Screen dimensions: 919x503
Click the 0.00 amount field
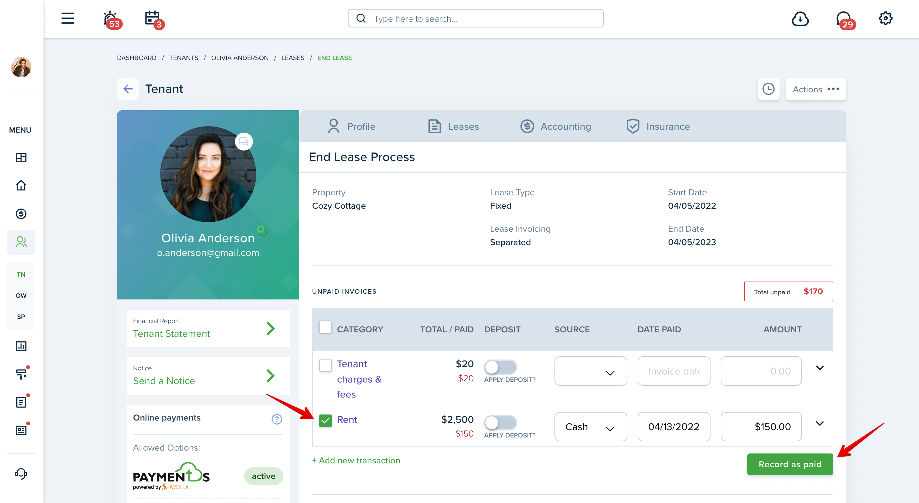[761, 371]
